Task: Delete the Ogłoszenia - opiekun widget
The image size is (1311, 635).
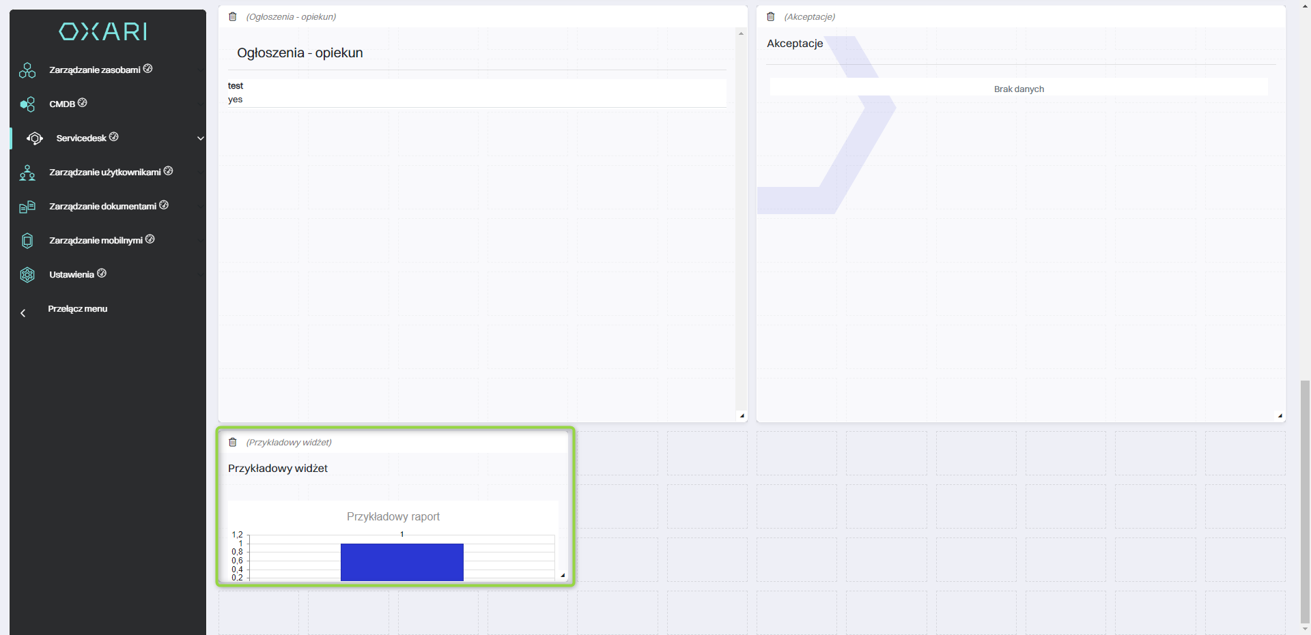Action: click(x=233, y=17)
